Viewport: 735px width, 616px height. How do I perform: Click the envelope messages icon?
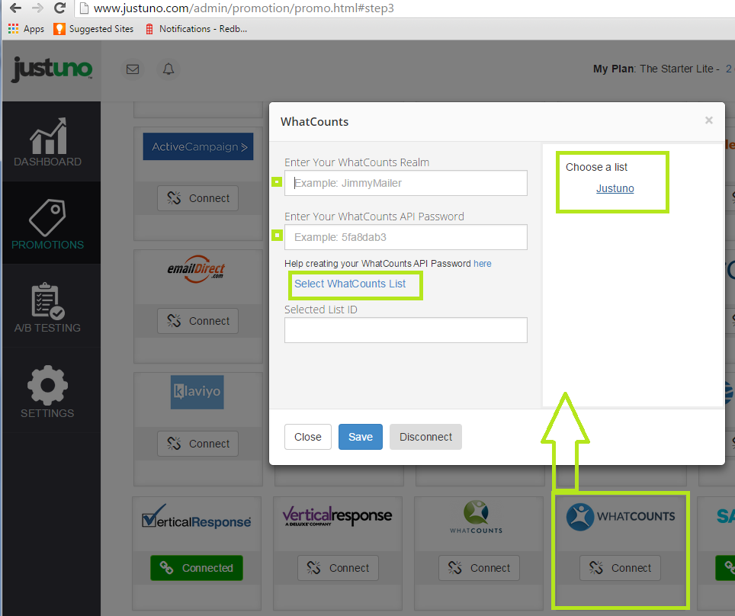[133, 69]
